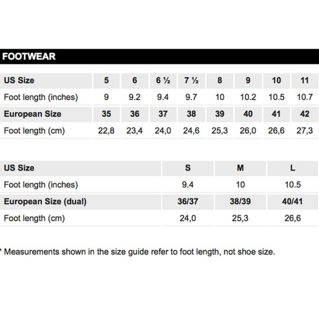Image resolution: width=319 pixels, height=319 pixels.
Task: Click dual European size 38/39
Action: [x=240, y=202]
